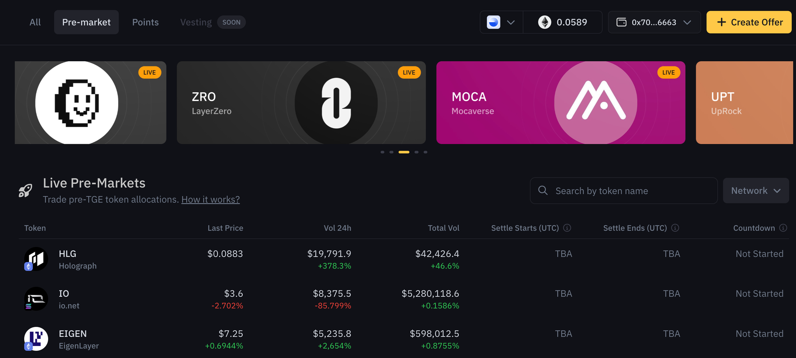
Task: Open the network selector dropdown chevron
Action: click(x=511, y=22)
